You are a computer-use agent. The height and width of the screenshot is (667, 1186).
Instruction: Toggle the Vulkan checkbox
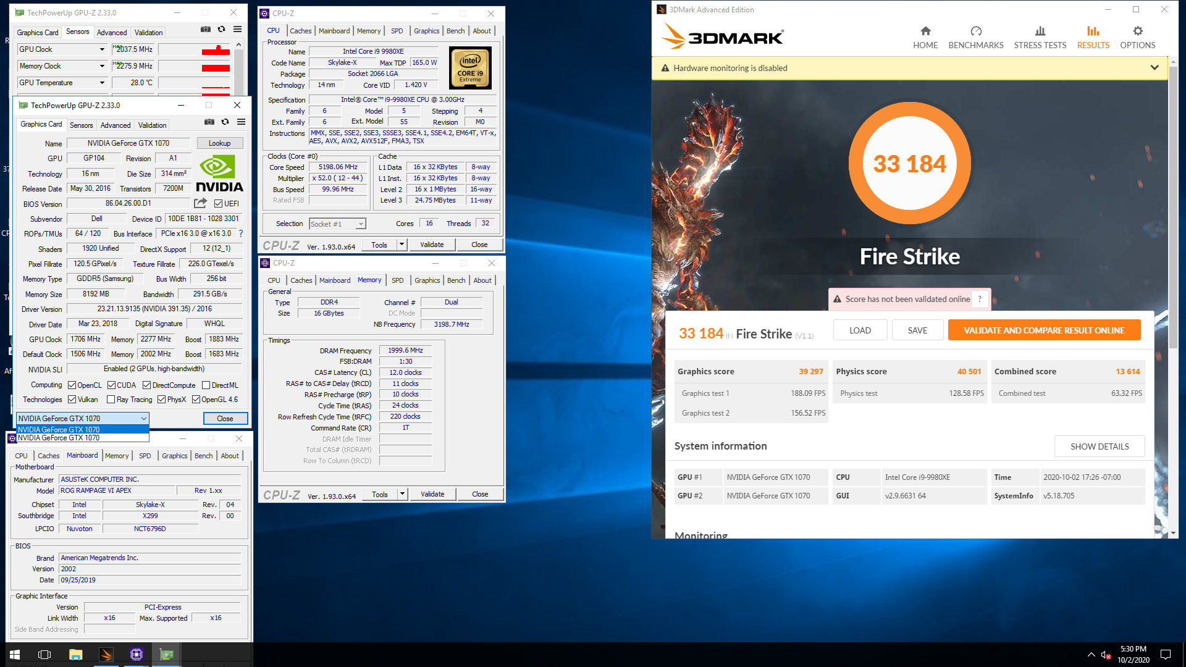(72, 400)
